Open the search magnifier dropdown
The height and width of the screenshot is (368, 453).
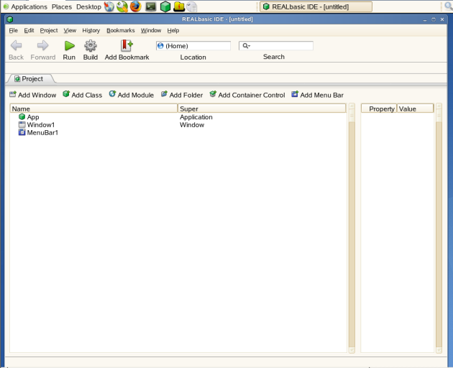[x=246, y=45]
